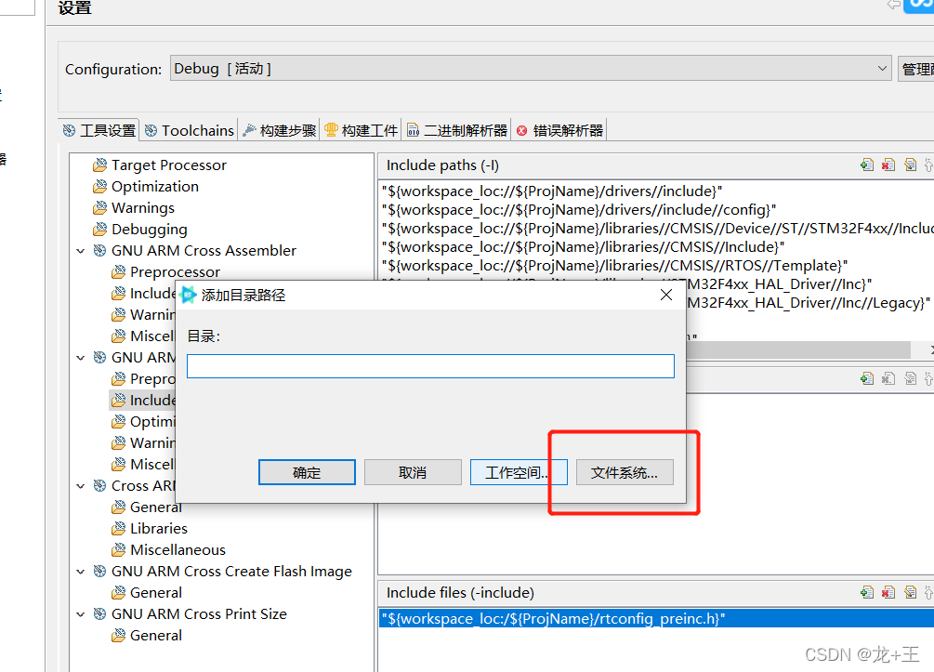This screenshot has height=672, width=934.
Task: Click the 管理 button beside Configuration
Action: pyautogui.click(x=916, y=69)
